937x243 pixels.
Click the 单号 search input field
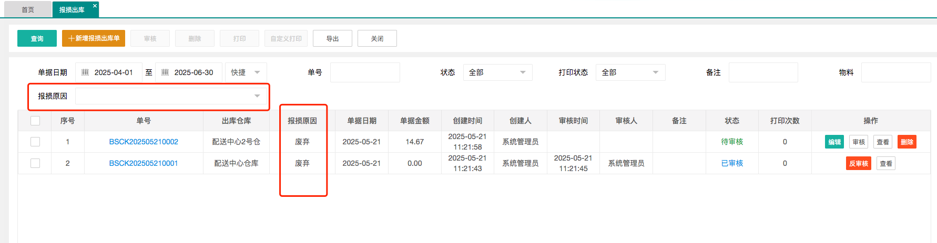(365, 72)
